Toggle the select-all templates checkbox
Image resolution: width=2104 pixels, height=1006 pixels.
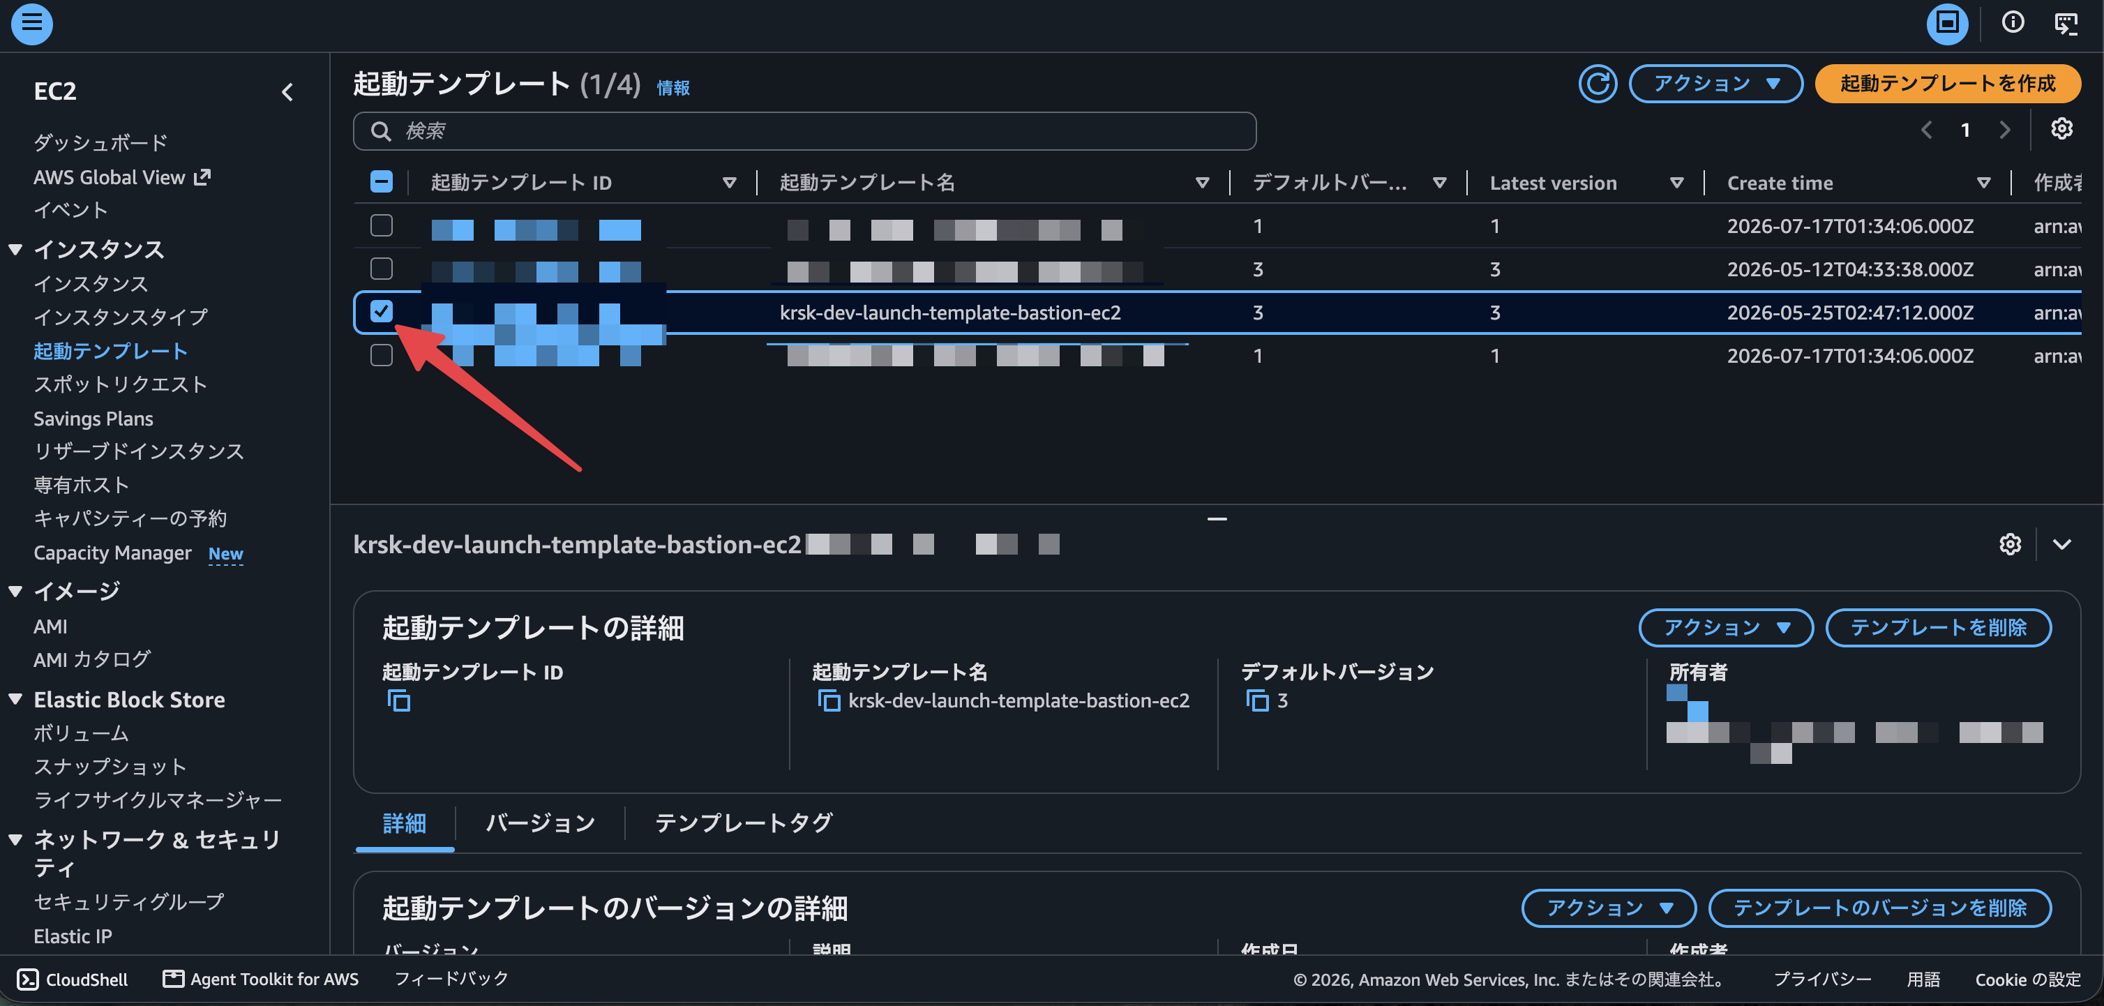[382, 182]
